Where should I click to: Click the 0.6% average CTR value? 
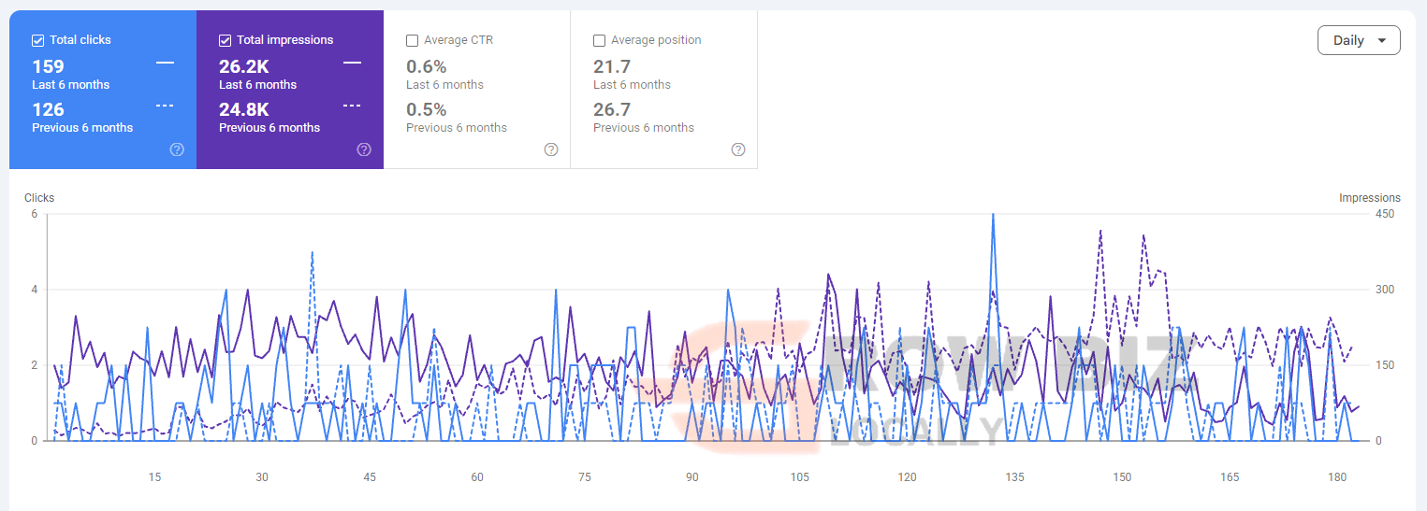point(427,66)
